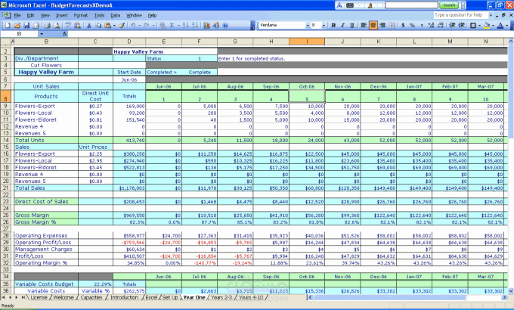Click the Borders button icon
This screenshot has height=310, width=514.
pyautogui.click(x=473, y=25)
